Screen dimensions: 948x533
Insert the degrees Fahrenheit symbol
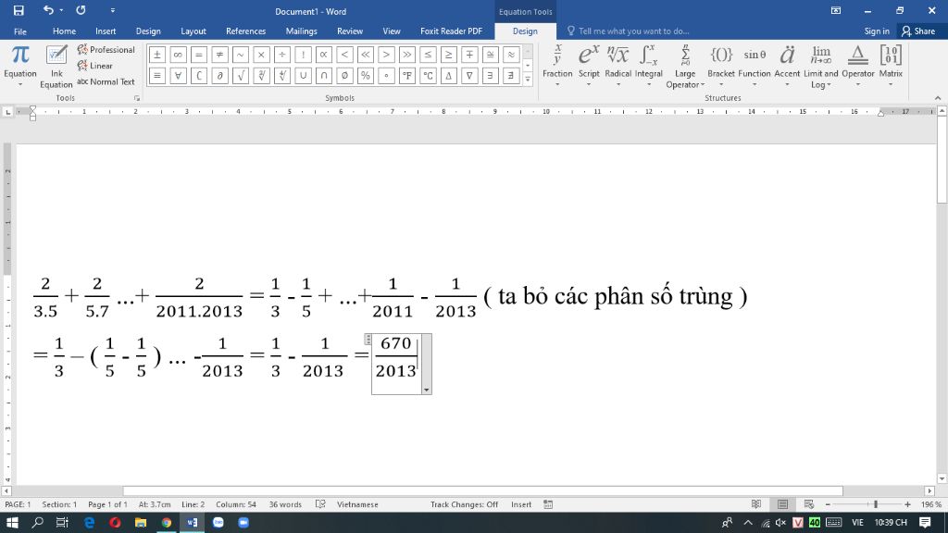[407, 76]
